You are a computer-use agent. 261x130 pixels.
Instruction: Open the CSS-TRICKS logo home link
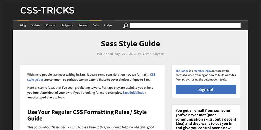[47, 10]
